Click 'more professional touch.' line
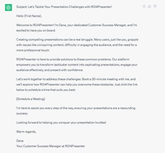165x153 pixels. click(33, 50)
